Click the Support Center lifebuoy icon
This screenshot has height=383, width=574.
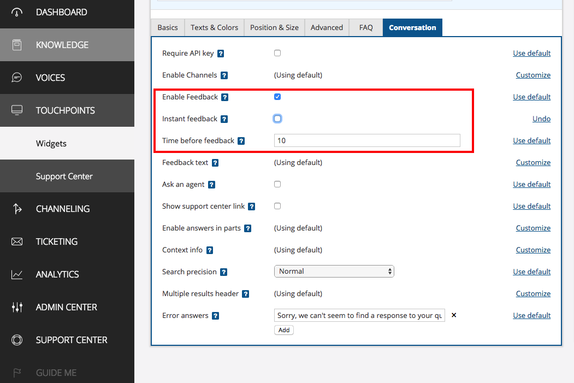(x=17, y=340)
